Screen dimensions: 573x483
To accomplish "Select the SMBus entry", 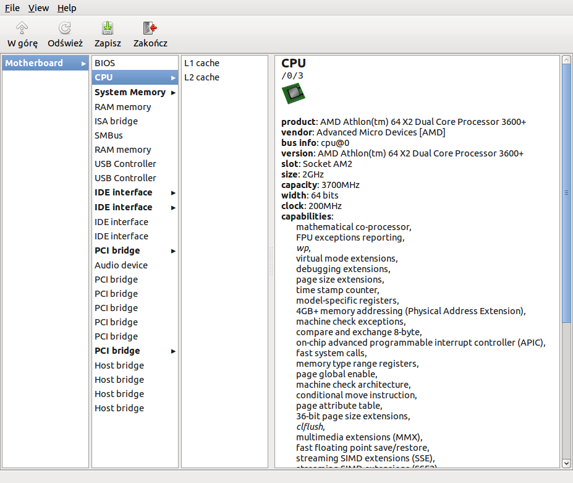I will 135,135.
